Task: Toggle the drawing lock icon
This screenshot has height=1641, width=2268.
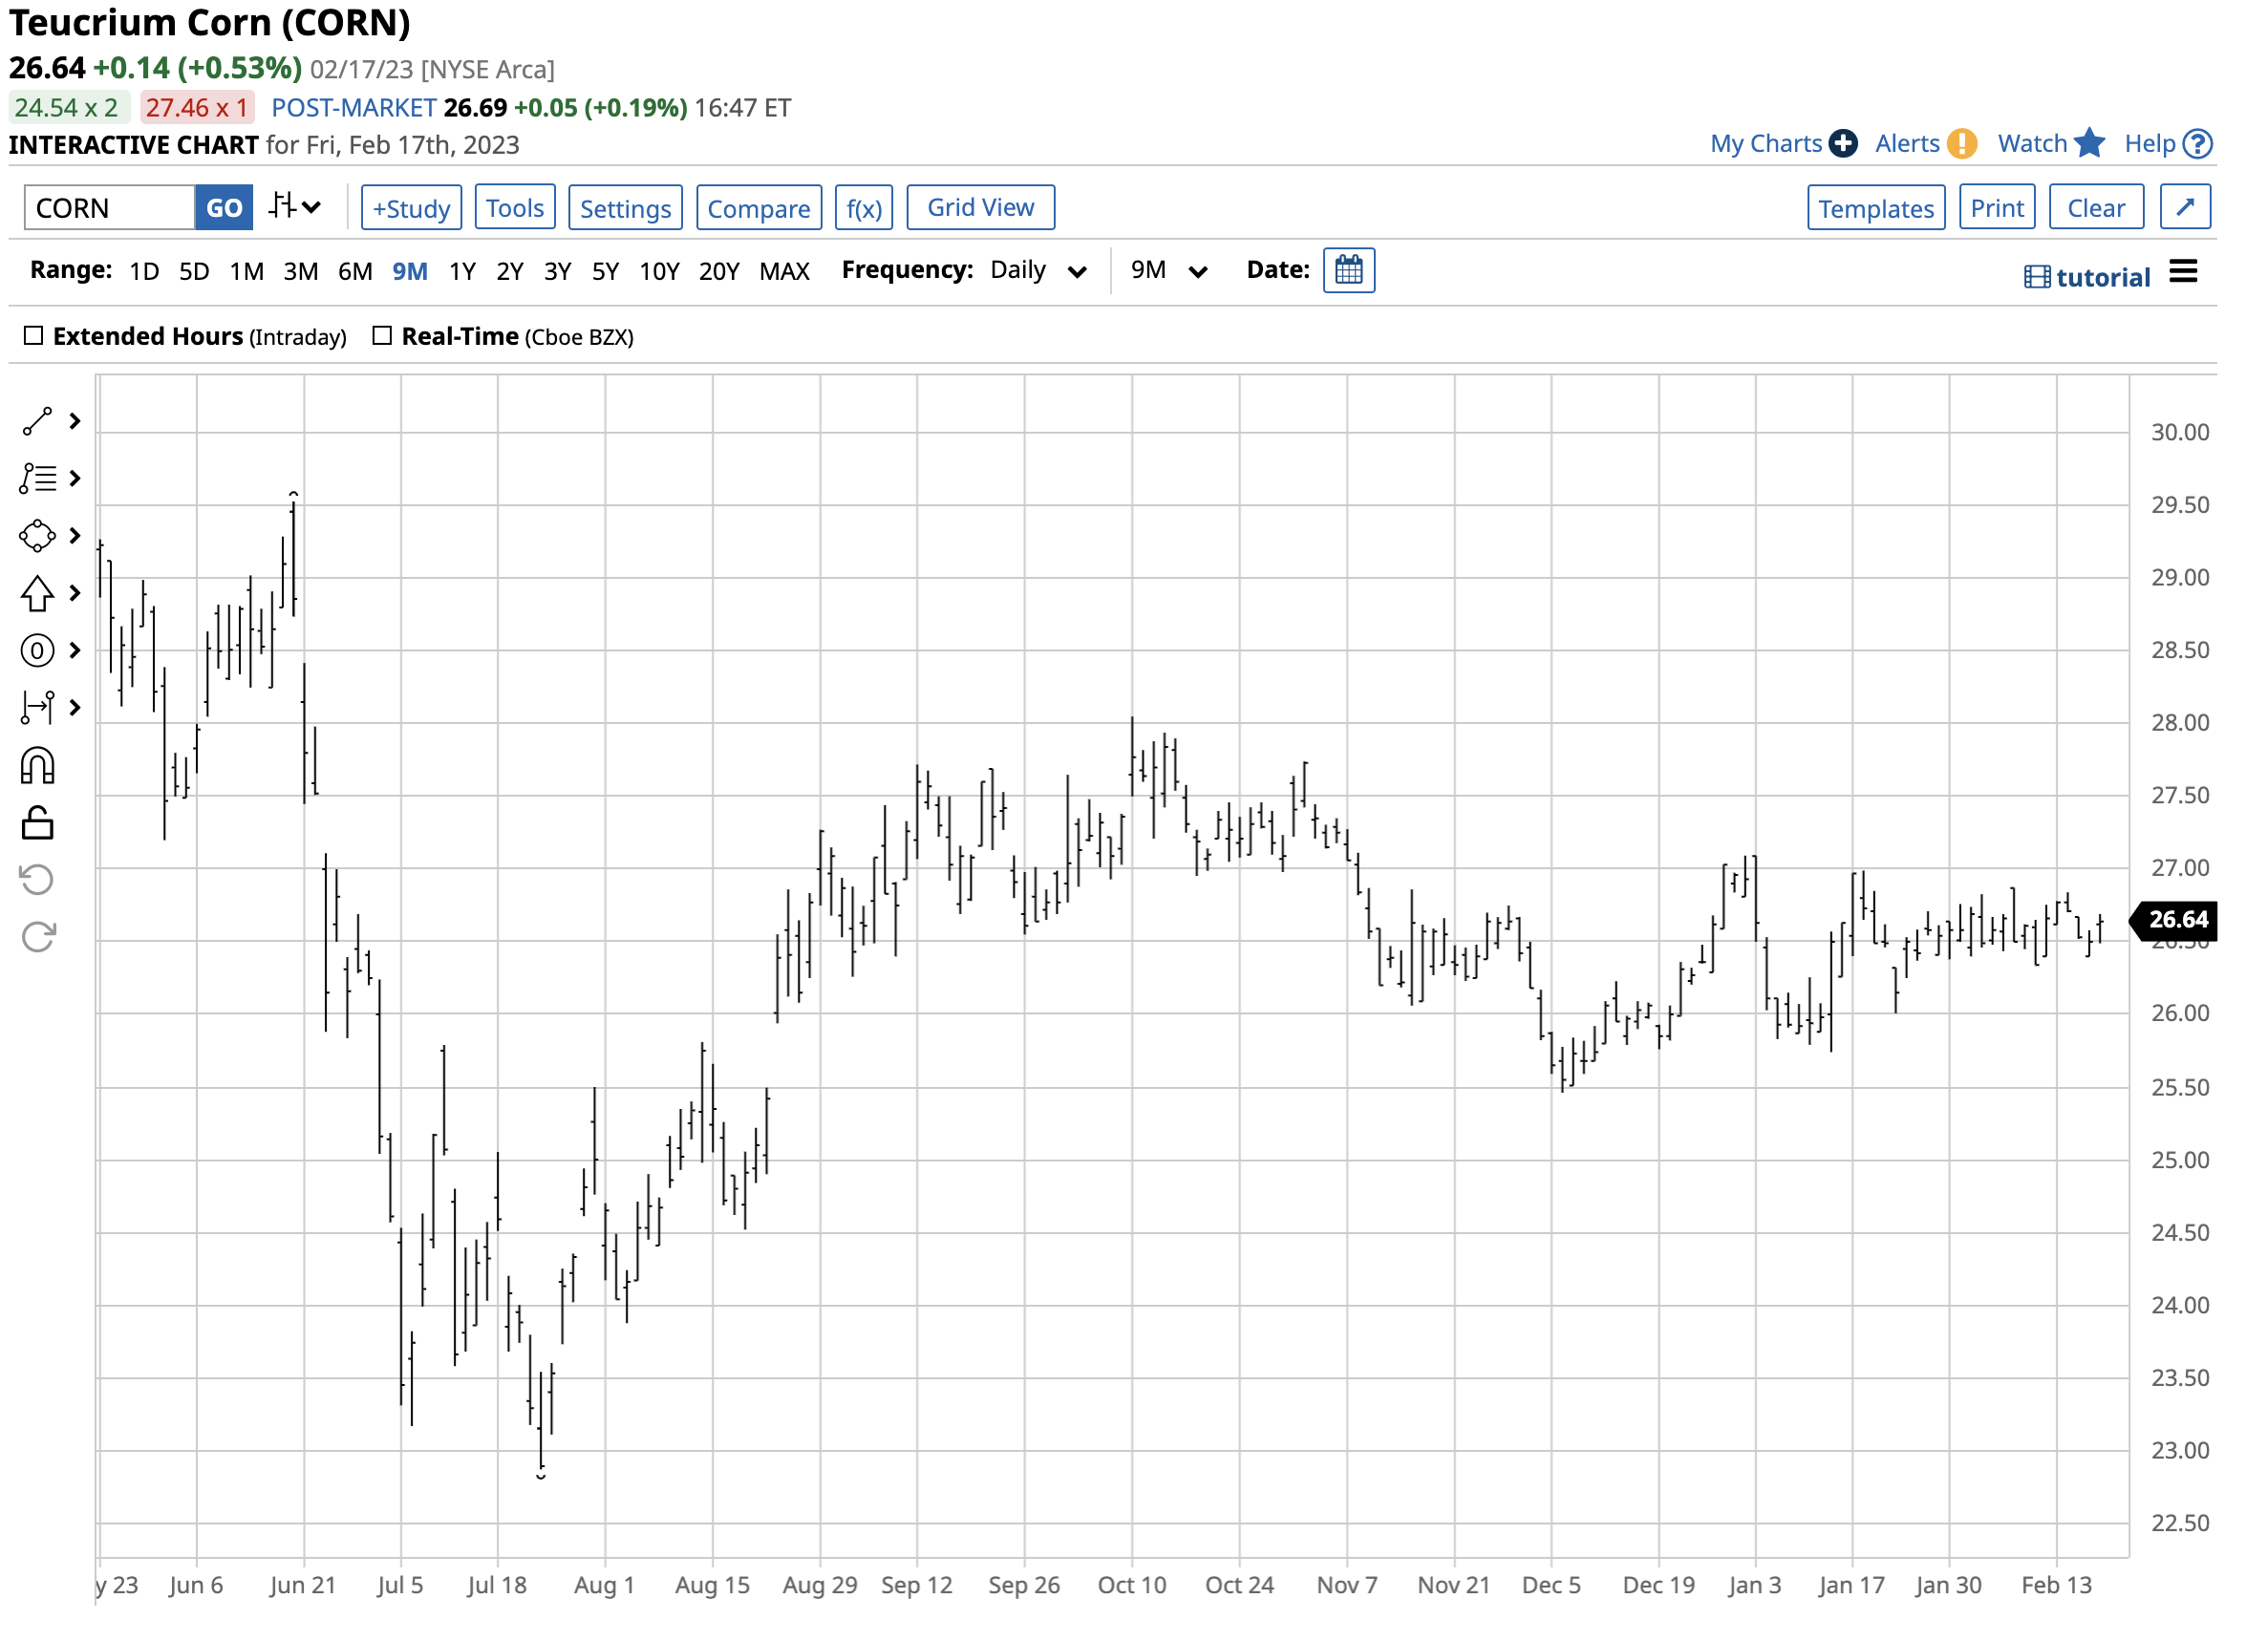Action: 37,823
